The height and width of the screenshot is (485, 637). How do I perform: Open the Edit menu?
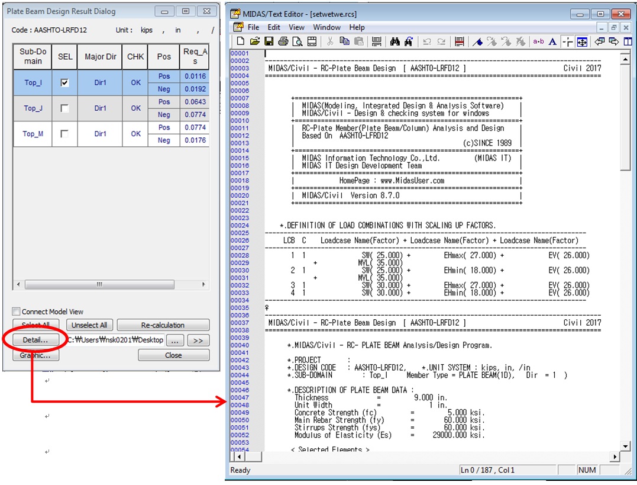click(x=274, y=27)
